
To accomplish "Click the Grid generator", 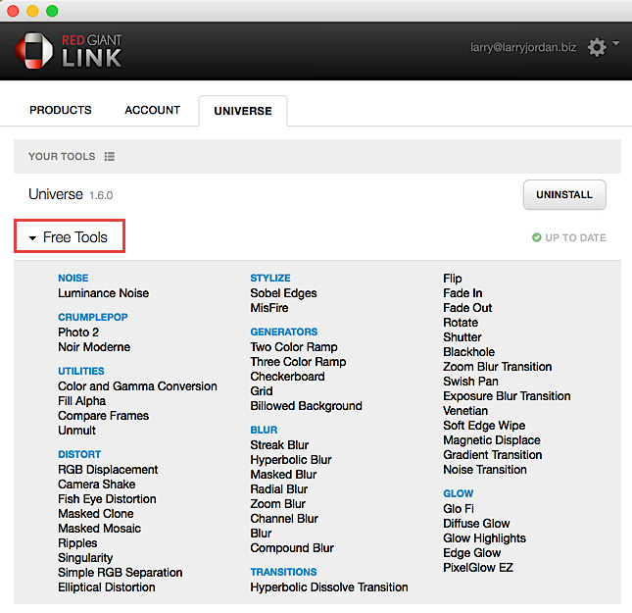I will coord(262,391).
